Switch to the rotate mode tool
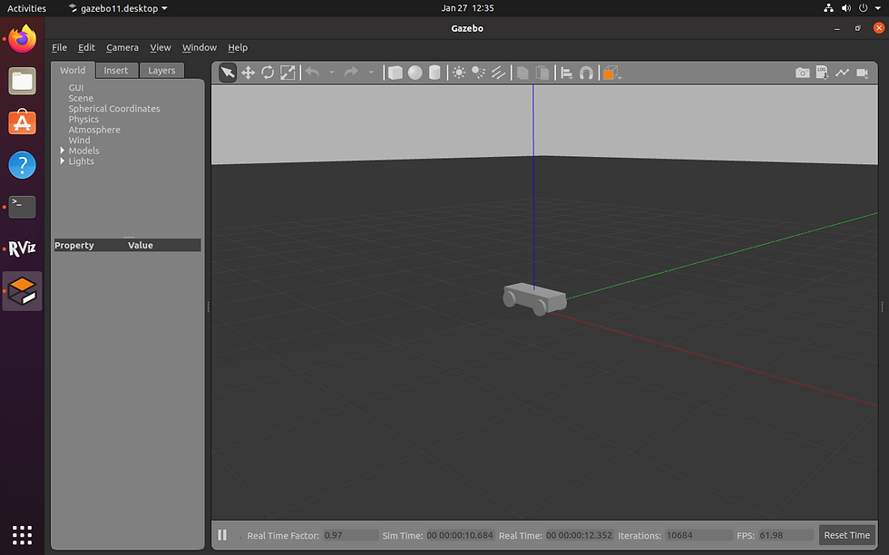This screenshot has height=555, width=889. point(268,73)
